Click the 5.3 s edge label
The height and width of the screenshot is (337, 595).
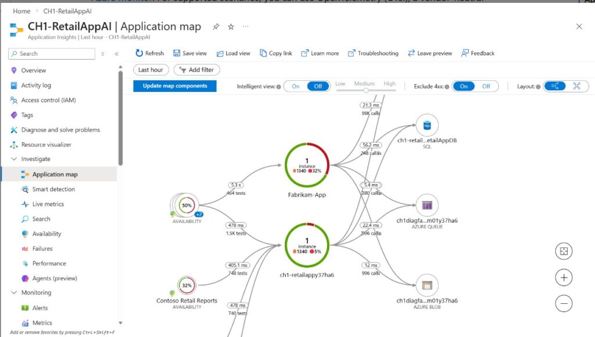[x=236, y=185]
